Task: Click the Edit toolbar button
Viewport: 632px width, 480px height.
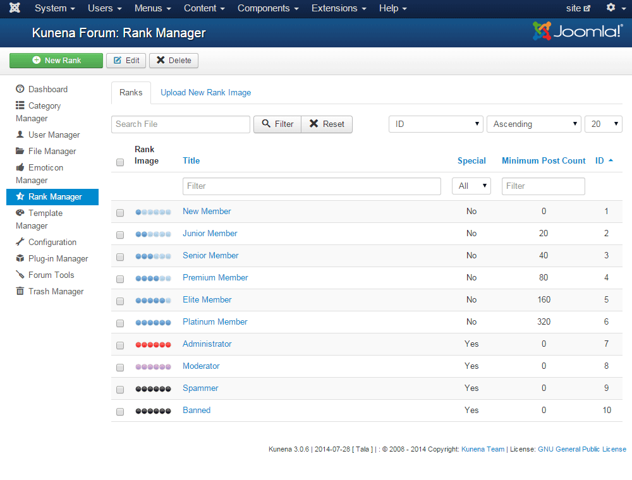Action: click(x=126, y=61)
